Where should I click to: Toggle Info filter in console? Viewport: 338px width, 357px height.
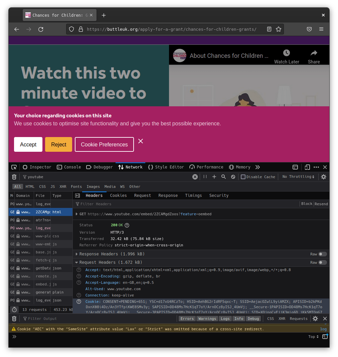click(x=239, y=319)
